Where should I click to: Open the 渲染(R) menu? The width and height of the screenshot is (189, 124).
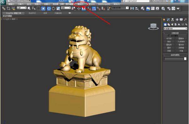pos(80,4)
